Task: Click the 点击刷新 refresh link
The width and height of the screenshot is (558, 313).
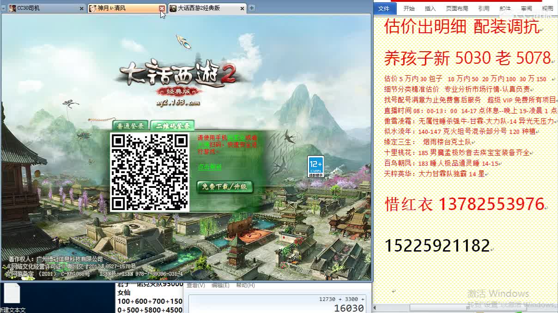Action: coord(210,167)
